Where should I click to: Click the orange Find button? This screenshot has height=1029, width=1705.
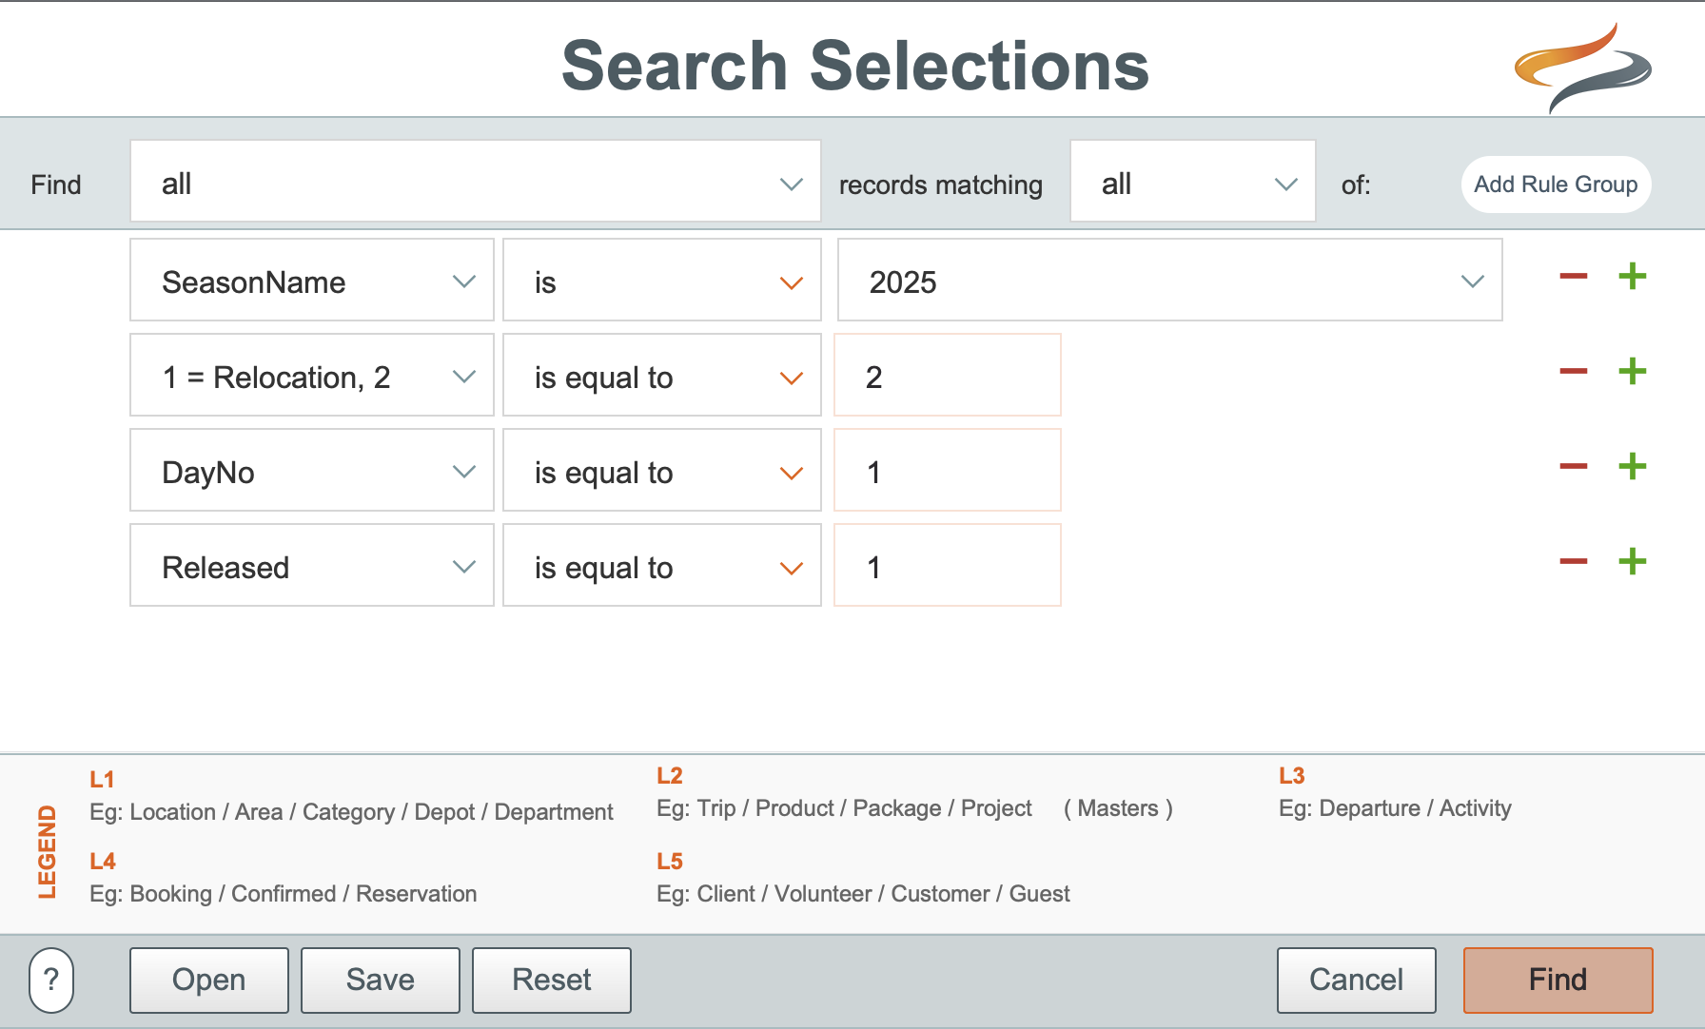coord(1558,980)
